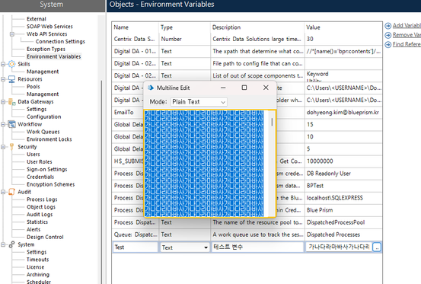Minimize the Multiline Edit window

click(x=223, y=88)
